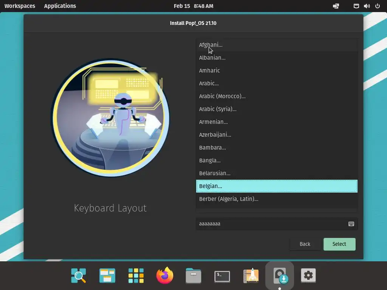Launch Firefox from the dock
387x290 pixels.
165,275
